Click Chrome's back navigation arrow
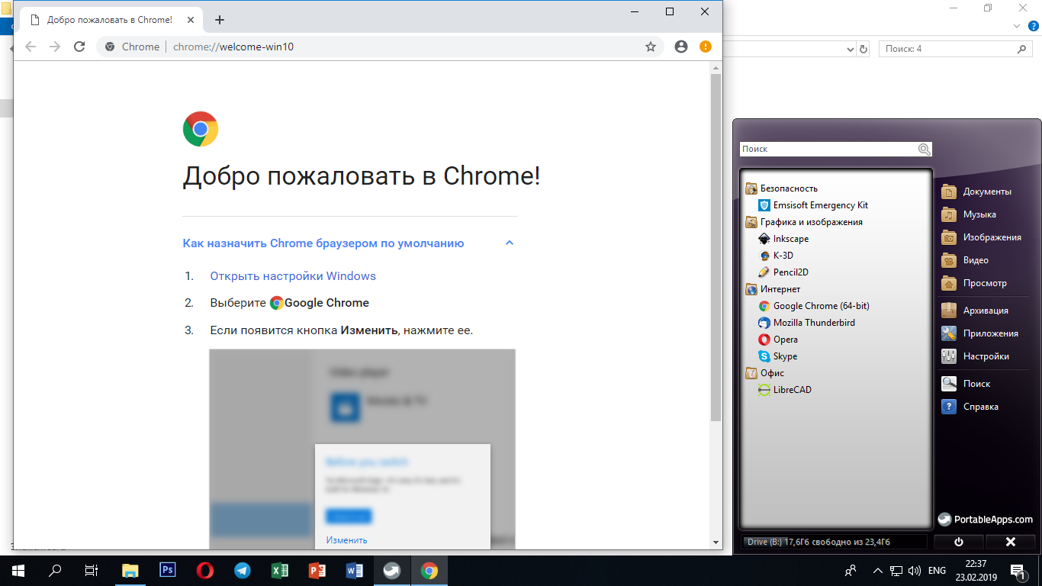The width and height of the screenshot is (1042, 586). (31, 47)
